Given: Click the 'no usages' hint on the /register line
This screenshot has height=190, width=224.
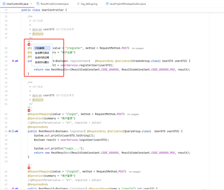Looking at the screenshot, I should (x=138, y=48).
